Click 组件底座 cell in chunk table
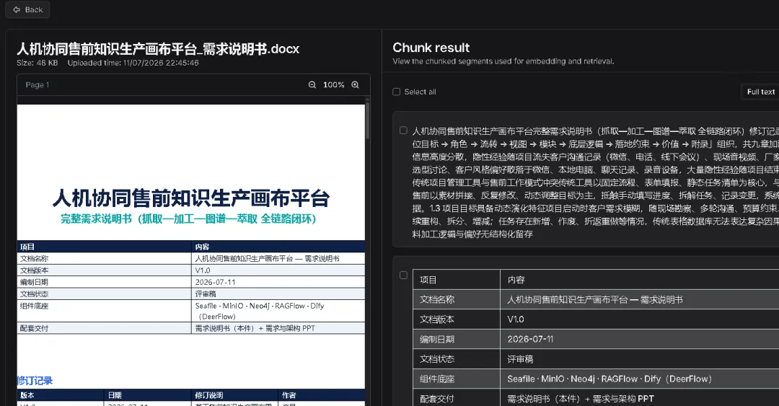The image size is (779, 406). tap(456, 379)
